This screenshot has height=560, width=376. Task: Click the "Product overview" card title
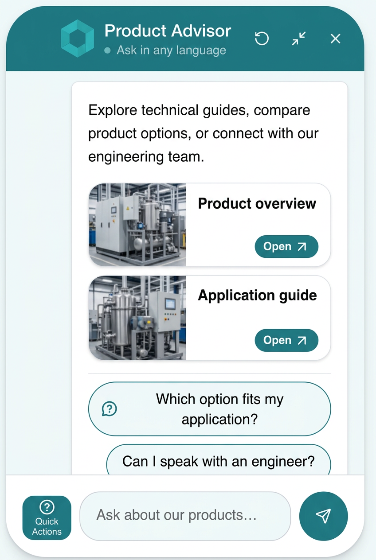[257, 204]
